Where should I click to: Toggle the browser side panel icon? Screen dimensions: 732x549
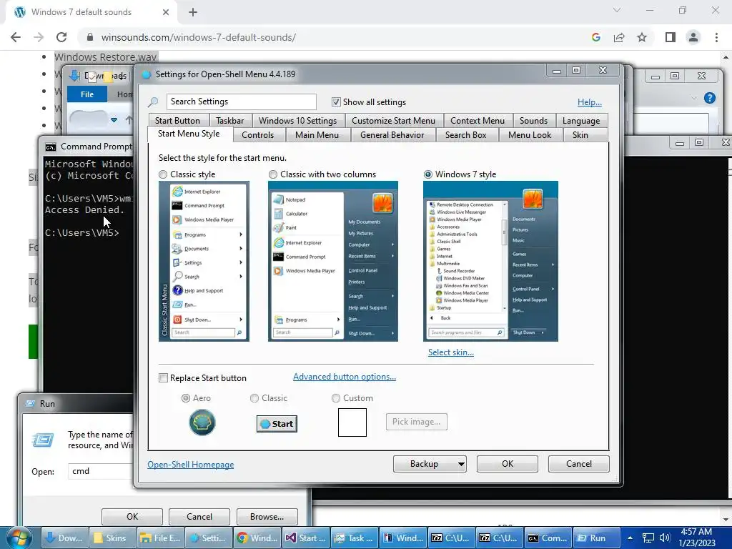pyautogui.click(x=670, y=37)
